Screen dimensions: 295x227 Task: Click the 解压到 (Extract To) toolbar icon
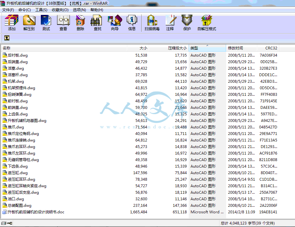pyautogui.click(x=29, y=20)
